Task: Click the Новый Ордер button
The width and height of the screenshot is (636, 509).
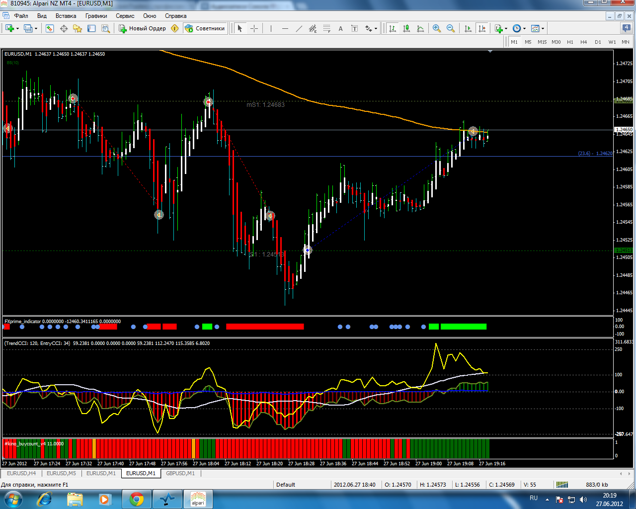Action: pyautogui.click(x=142, y=28)
